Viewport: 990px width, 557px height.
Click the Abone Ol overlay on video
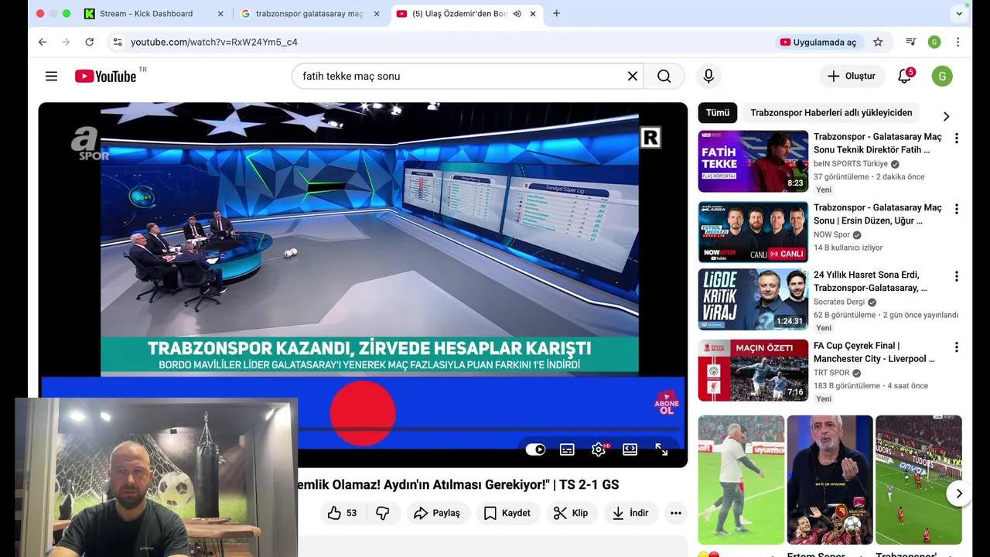[666, 402]
